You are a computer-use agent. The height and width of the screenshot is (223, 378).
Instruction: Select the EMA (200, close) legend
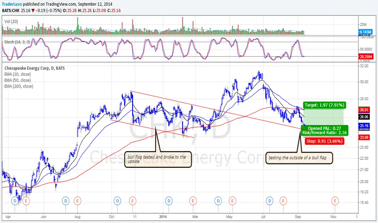tap(19, 86)
